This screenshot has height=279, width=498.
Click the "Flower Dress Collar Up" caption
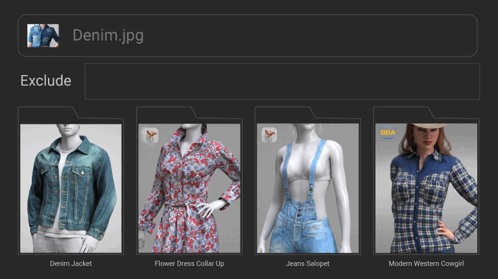189,263
